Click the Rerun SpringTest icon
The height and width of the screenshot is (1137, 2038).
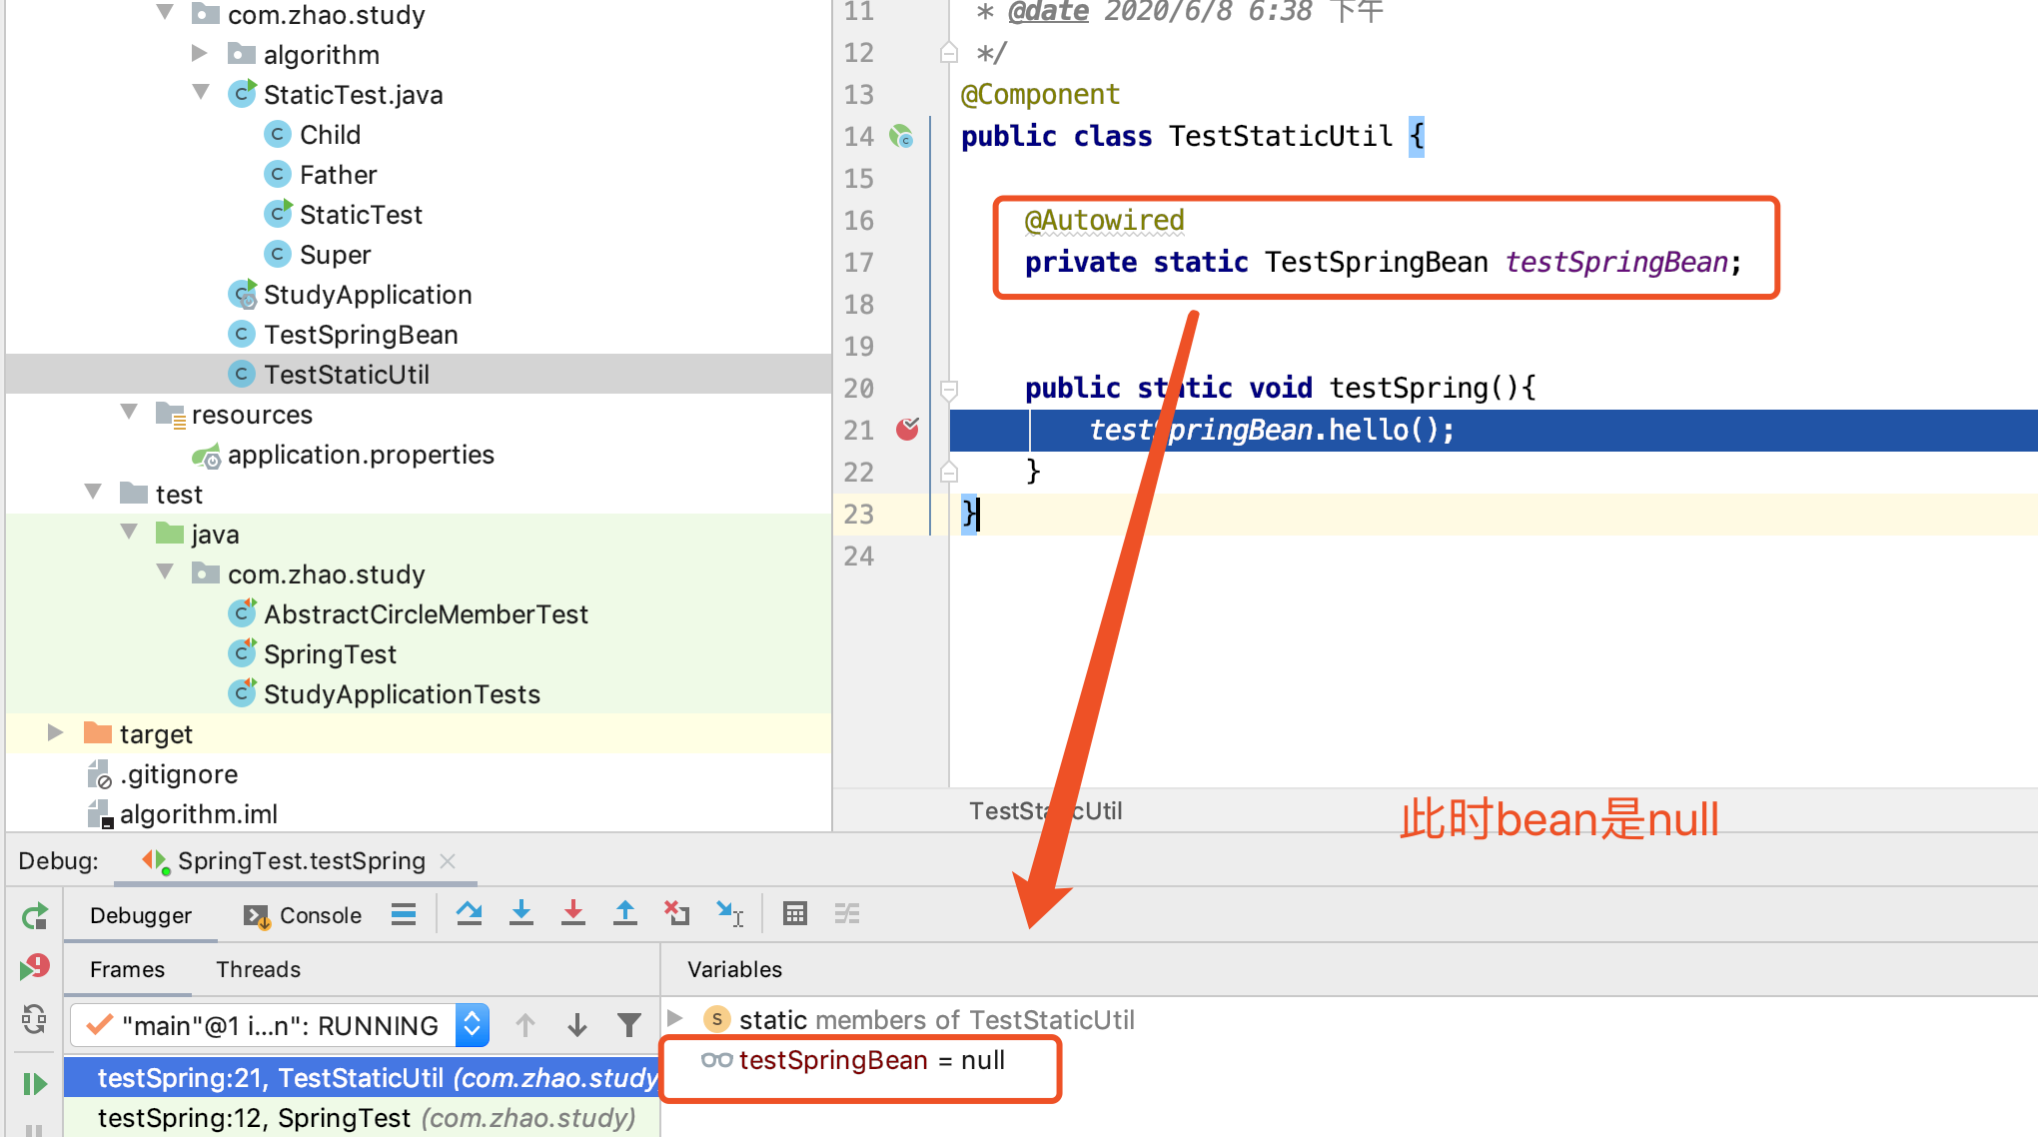coord(35,915)
